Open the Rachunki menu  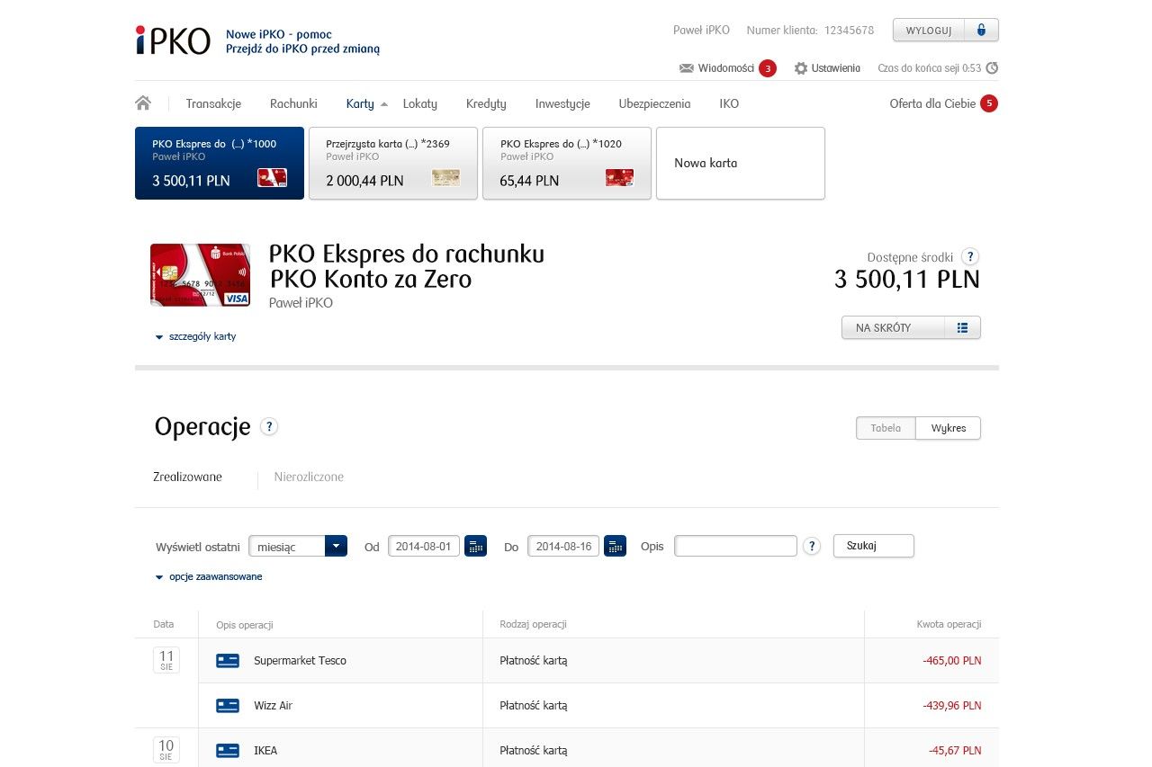[293, 103]
